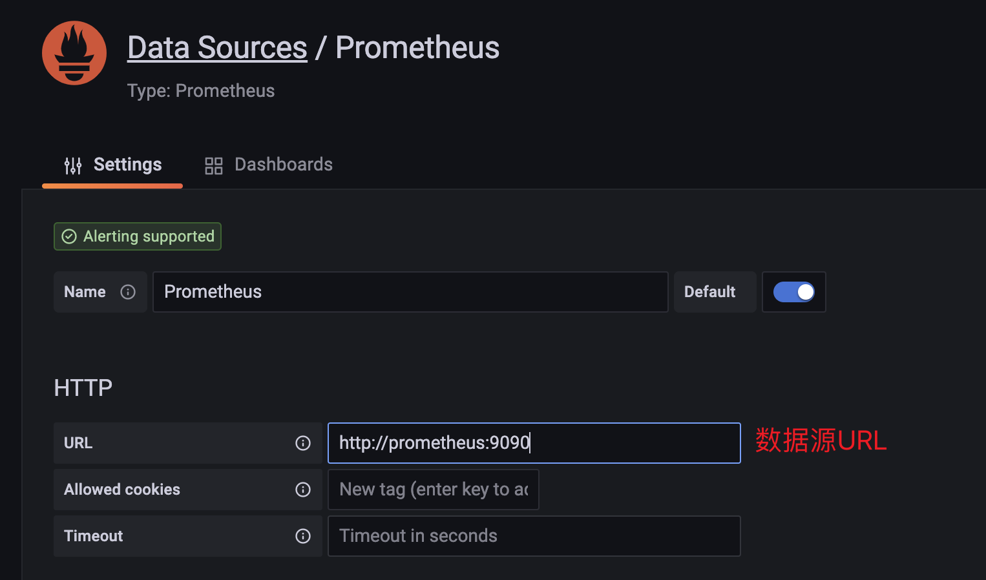
Task: Click the info icon beside Name
Action: [128, 292]
